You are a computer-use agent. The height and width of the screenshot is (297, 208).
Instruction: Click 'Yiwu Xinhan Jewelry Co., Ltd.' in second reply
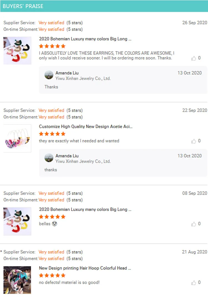pyautogui.click(x=83, y=161)
